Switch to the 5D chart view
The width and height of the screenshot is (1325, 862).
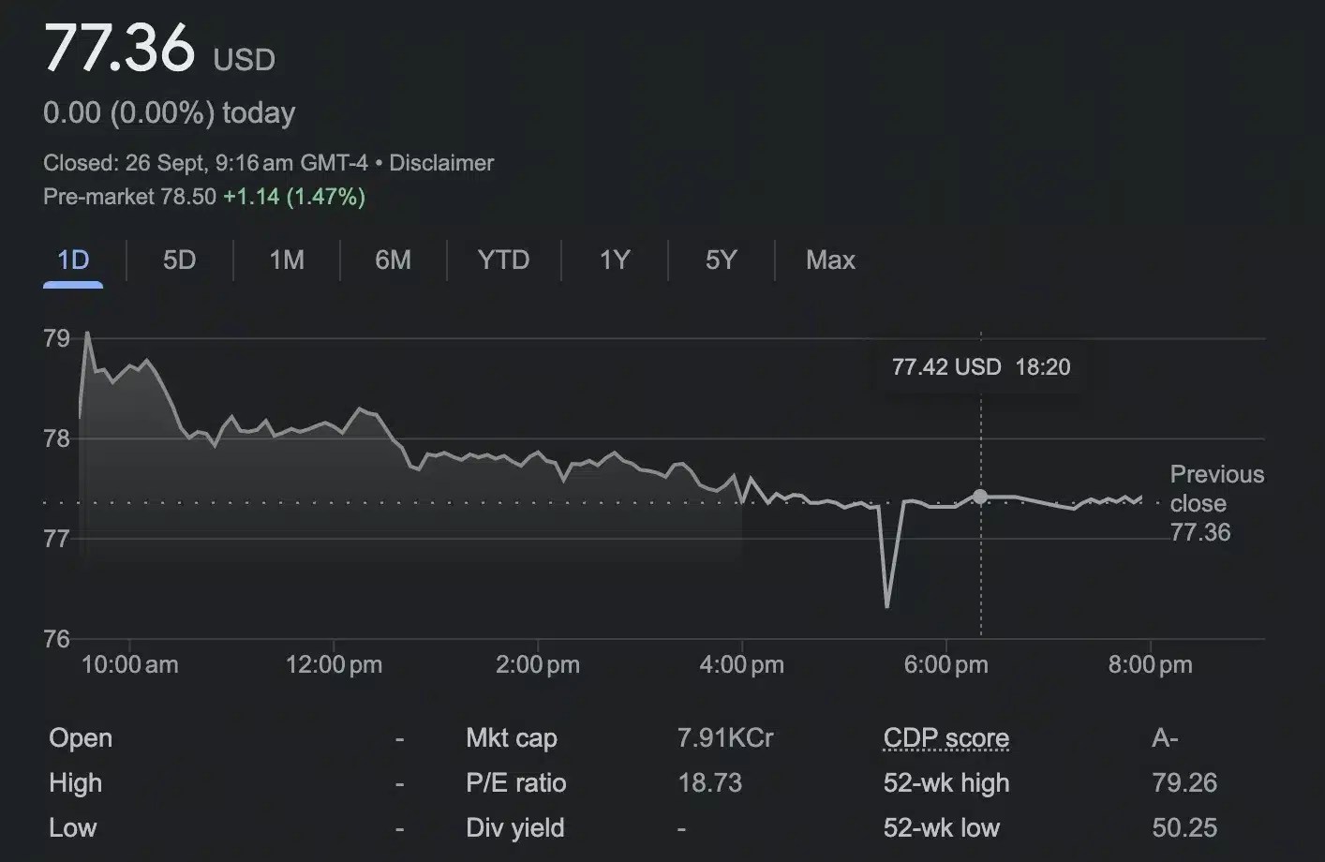[x=179, y=260]
